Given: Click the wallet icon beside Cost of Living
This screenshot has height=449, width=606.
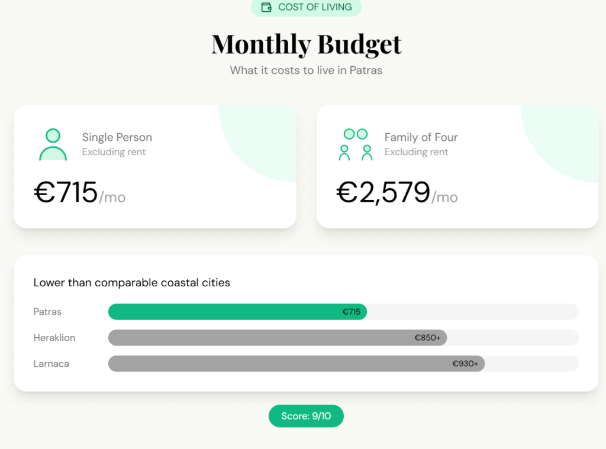Looking at the screenshot, I should click(x=266, y=8).
